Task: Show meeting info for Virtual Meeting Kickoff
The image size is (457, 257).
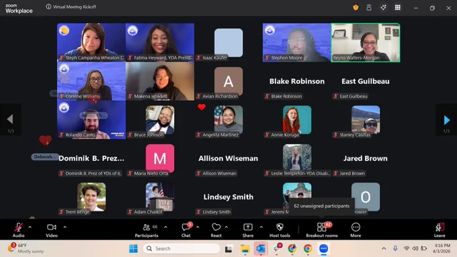Action: pos(48,7)
